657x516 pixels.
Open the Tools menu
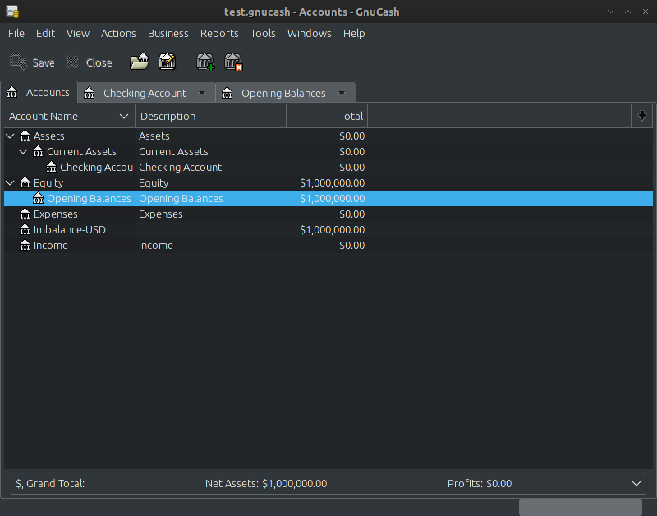pos(263,34)
